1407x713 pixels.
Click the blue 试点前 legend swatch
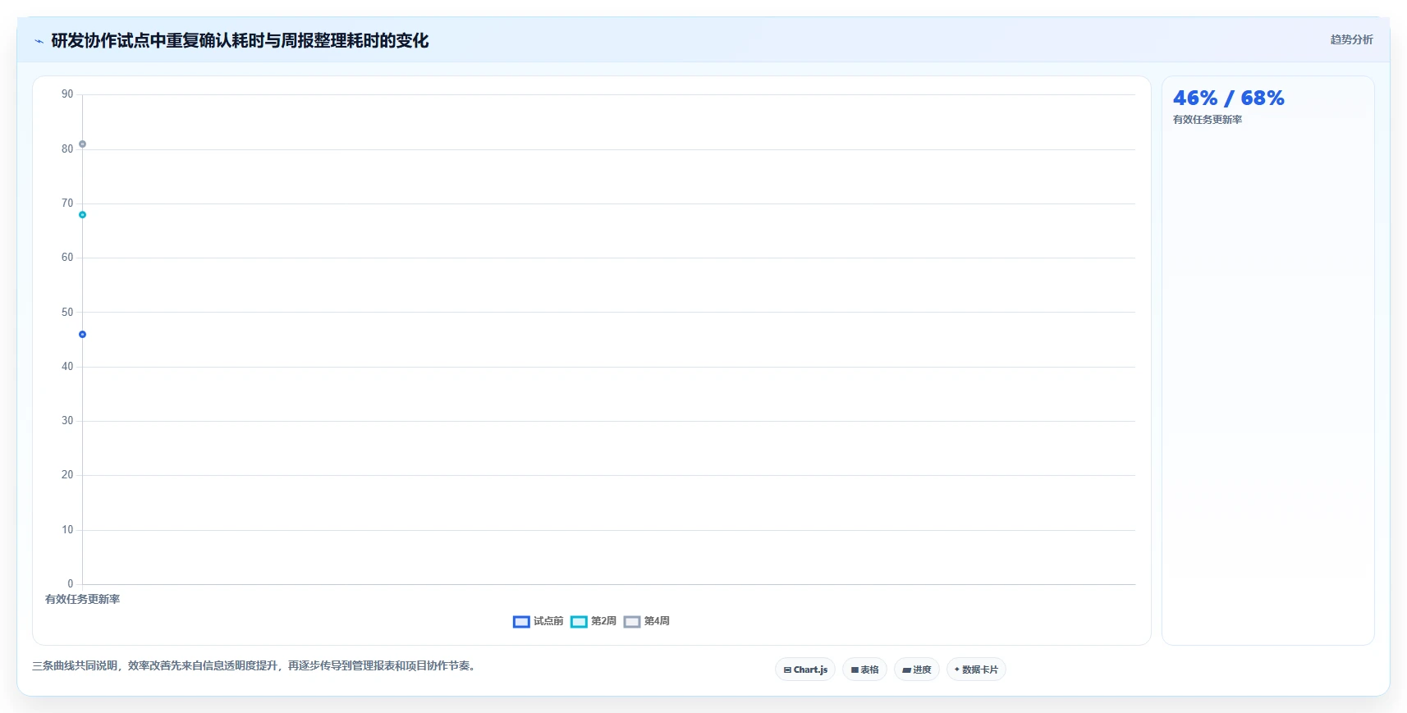[521, 622]
